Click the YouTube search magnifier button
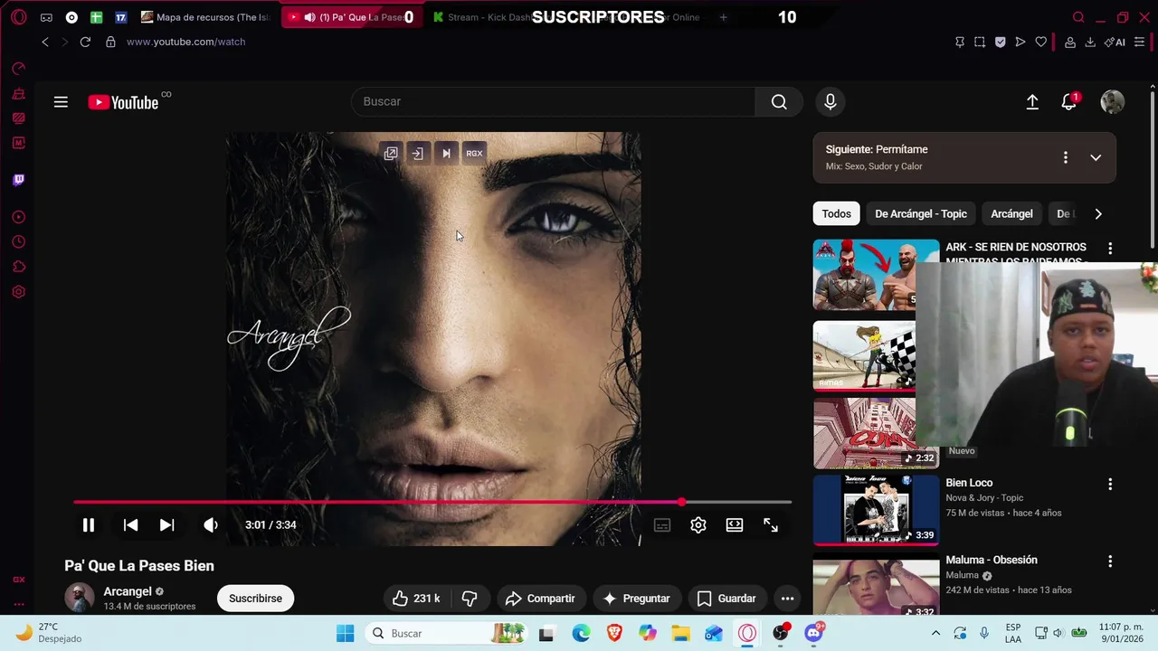The width and height of the screenshot is (1158, 651). [779, 102]
